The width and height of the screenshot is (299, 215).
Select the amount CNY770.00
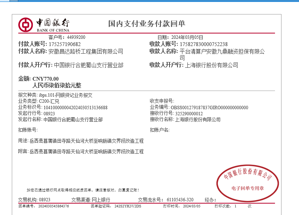pos(45,79)
